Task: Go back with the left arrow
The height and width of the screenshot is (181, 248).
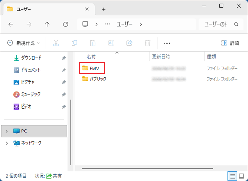Action: coord(10,24)
